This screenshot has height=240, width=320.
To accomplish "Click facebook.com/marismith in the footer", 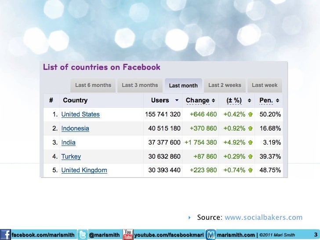I will click(x=43, y=235).
